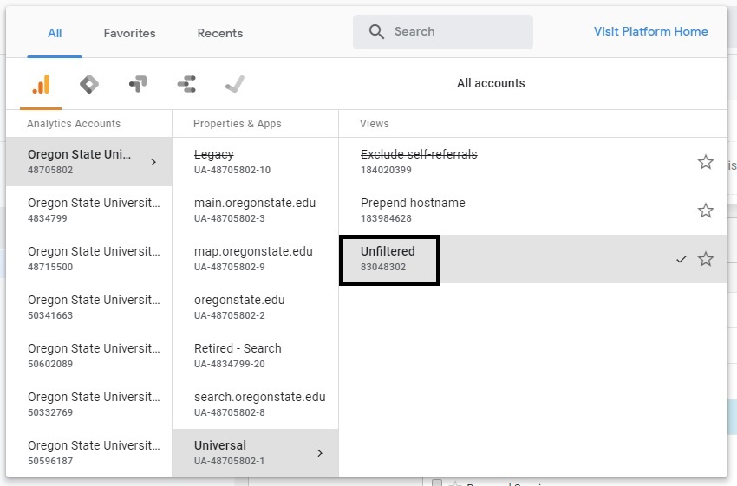The width and height of the screenshot is (737, 486).
Task: Click the Views column header
Action: (375, 124)
